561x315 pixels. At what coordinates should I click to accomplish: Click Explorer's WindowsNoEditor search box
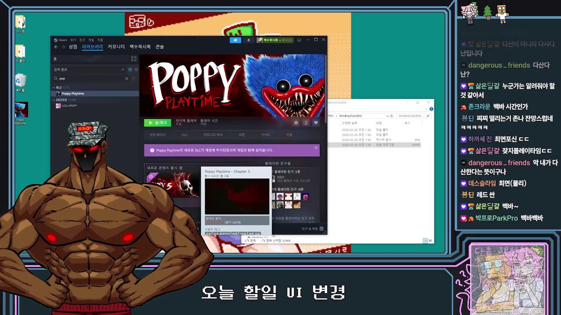click(x=414, y=116)
